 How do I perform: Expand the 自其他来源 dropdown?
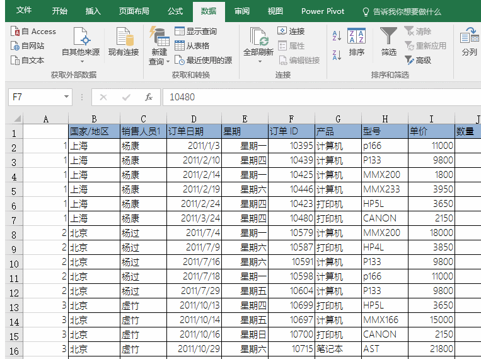coord(81,61)
